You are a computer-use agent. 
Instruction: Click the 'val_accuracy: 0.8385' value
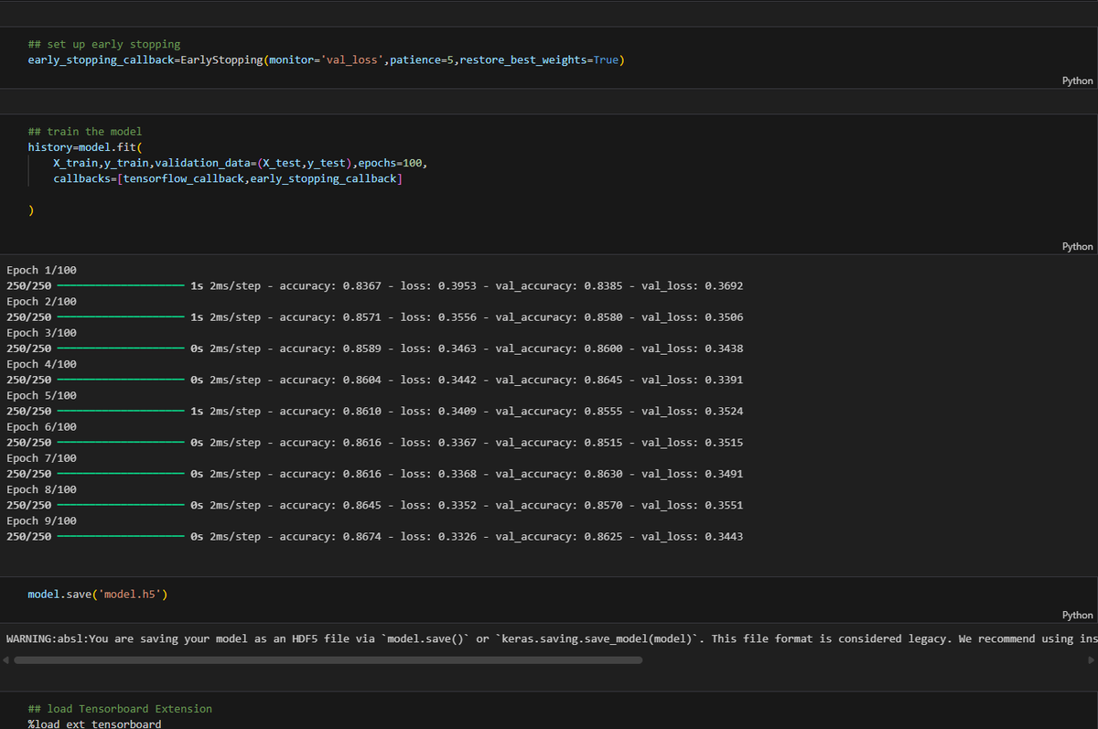[x=559, y=286]
